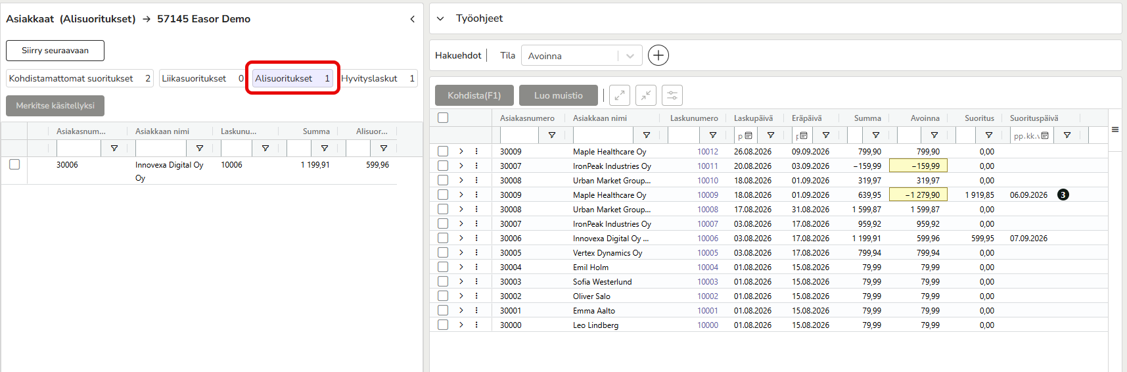Open calendar picker in Laskupäivä filter
Viewport: 1127px width, 372px height.
[x=748, y=135]
